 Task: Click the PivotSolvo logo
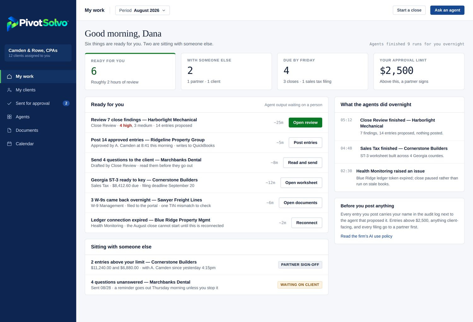(38, 24)
